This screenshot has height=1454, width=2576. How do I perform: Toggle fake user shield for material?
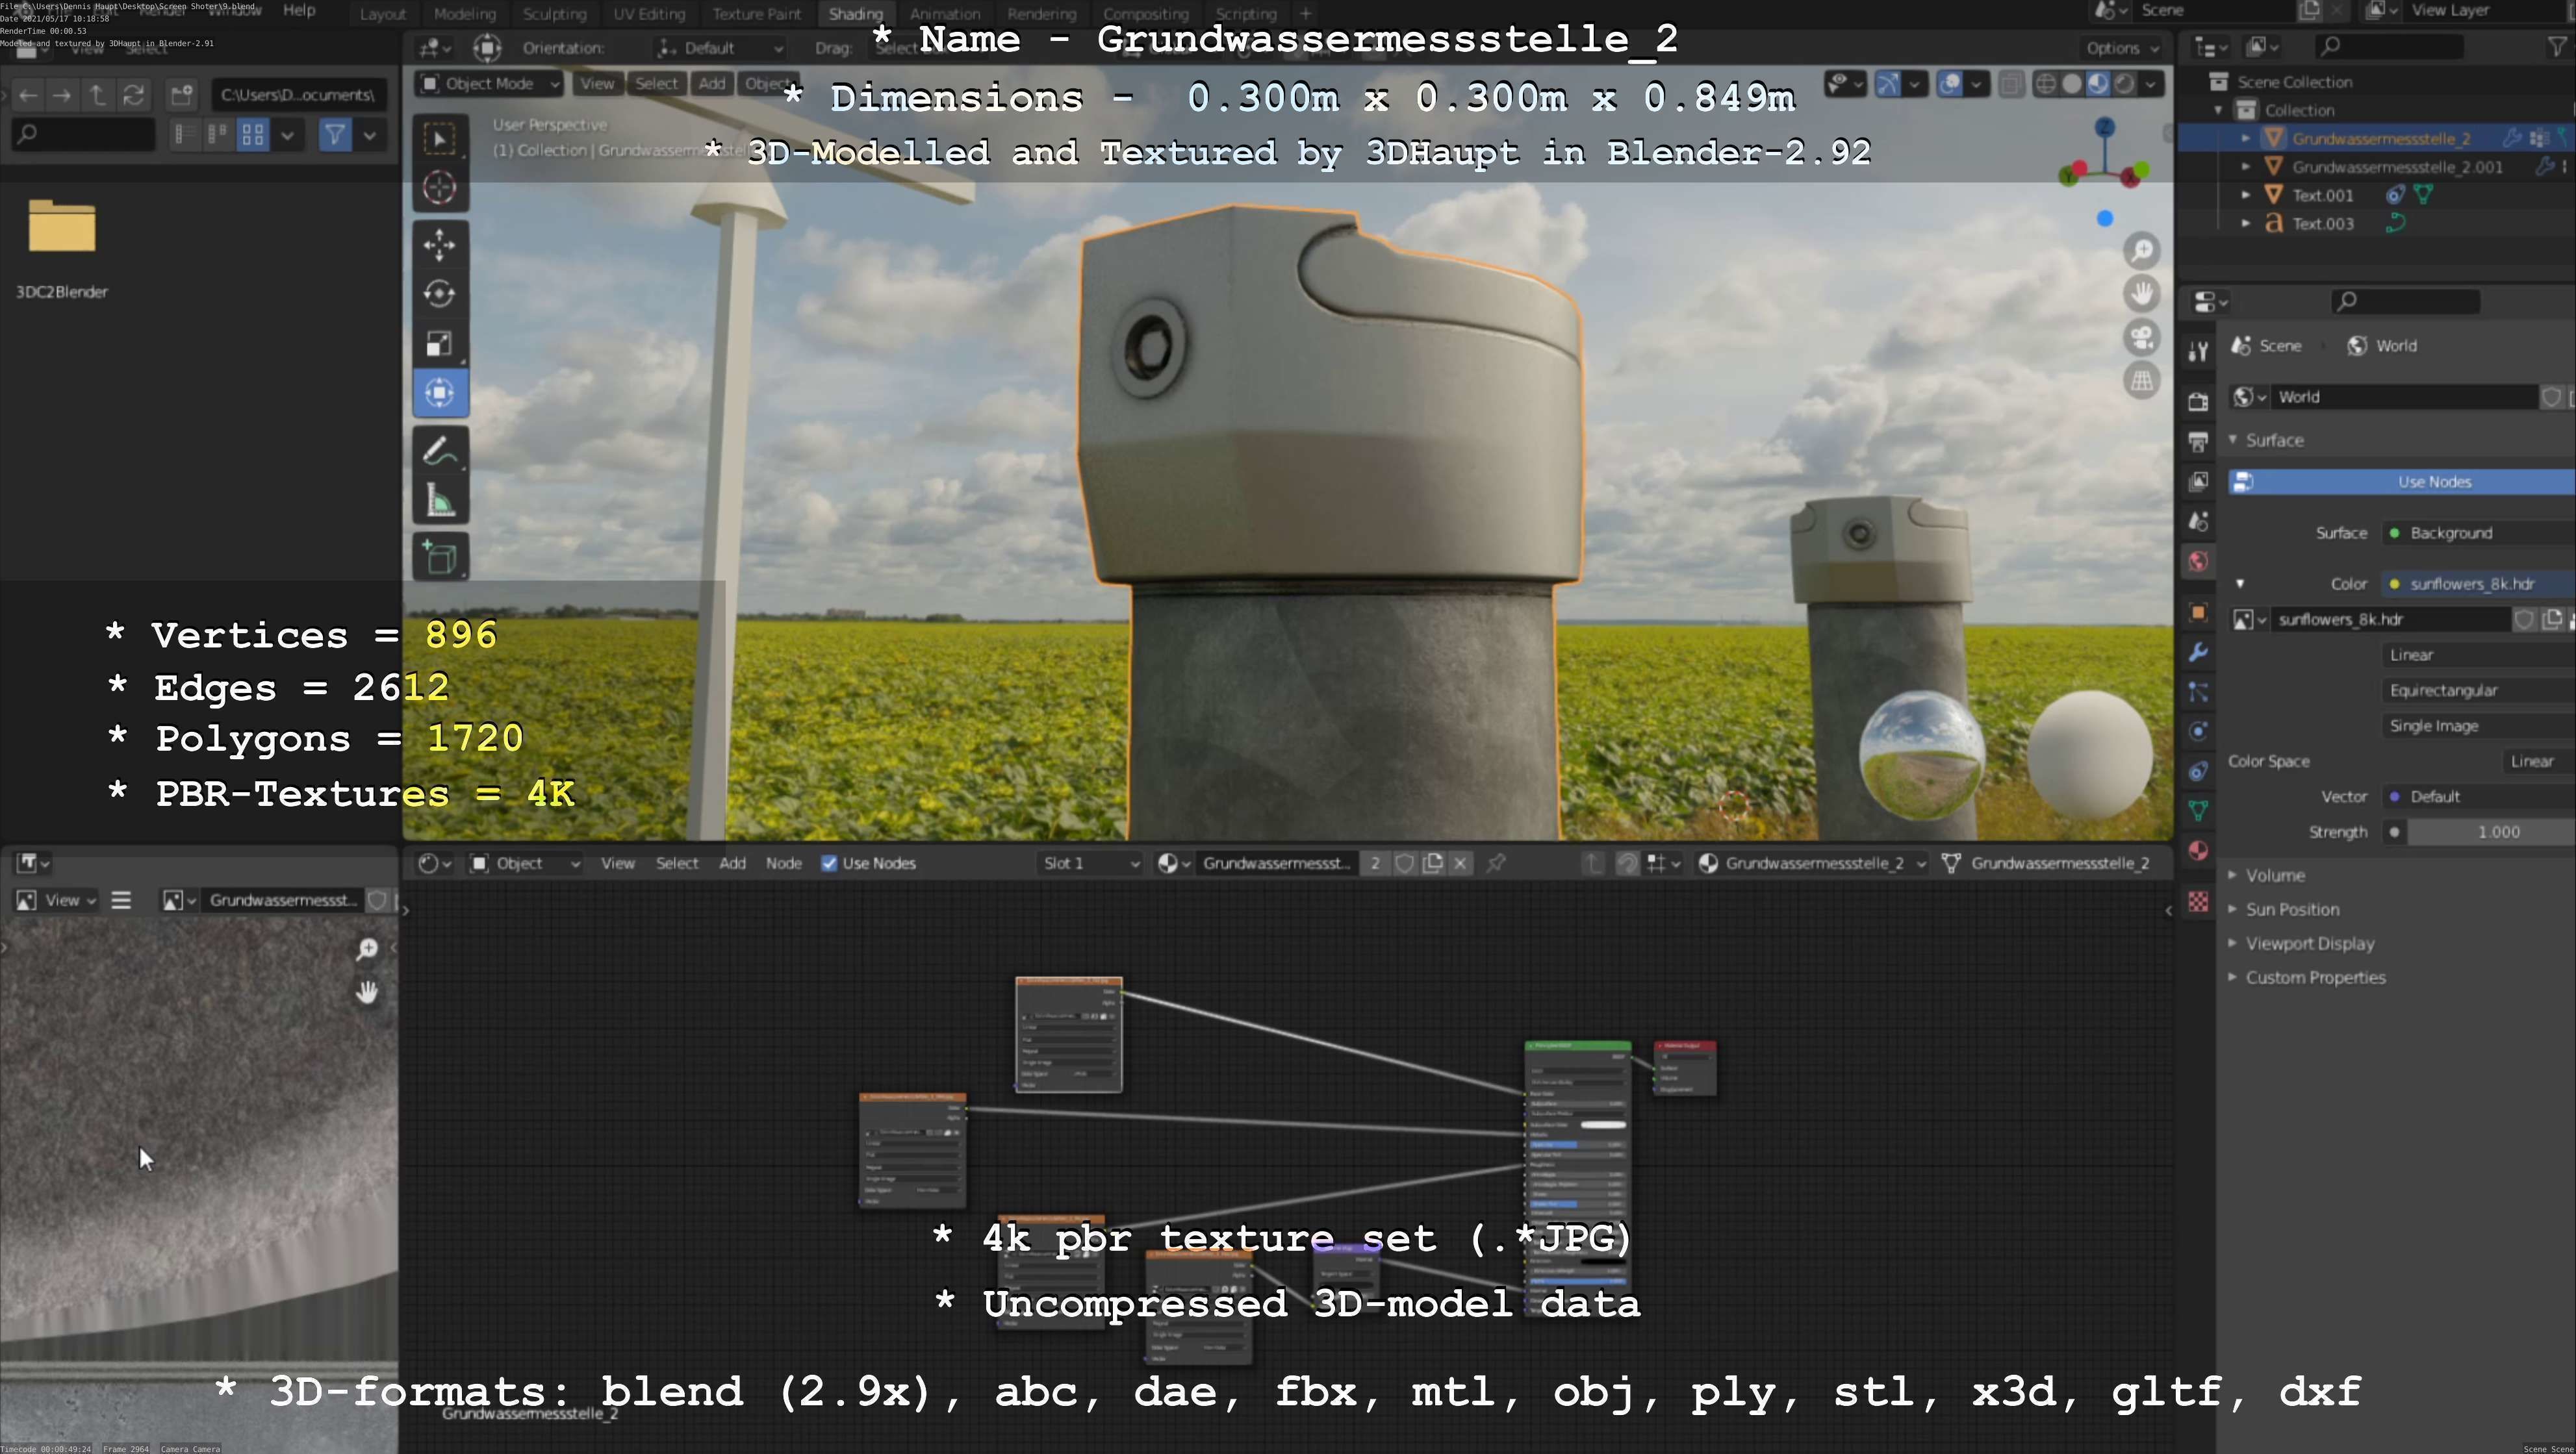[x=1404, y=864]
